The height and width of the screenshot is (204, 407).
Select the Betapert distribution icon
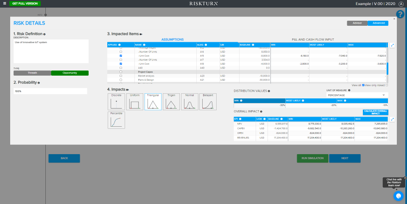208,102
